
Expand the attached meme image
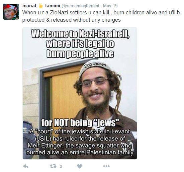pos(80,93)
